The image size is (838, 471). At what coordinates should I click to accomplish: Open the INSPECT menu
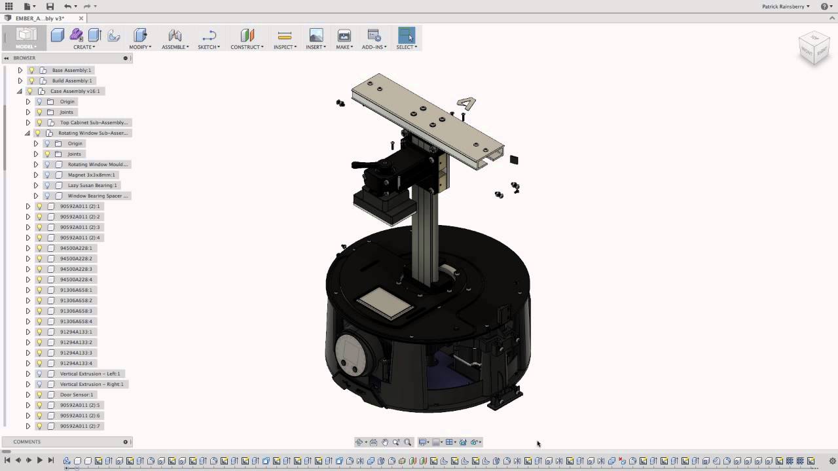click(285, 47)
